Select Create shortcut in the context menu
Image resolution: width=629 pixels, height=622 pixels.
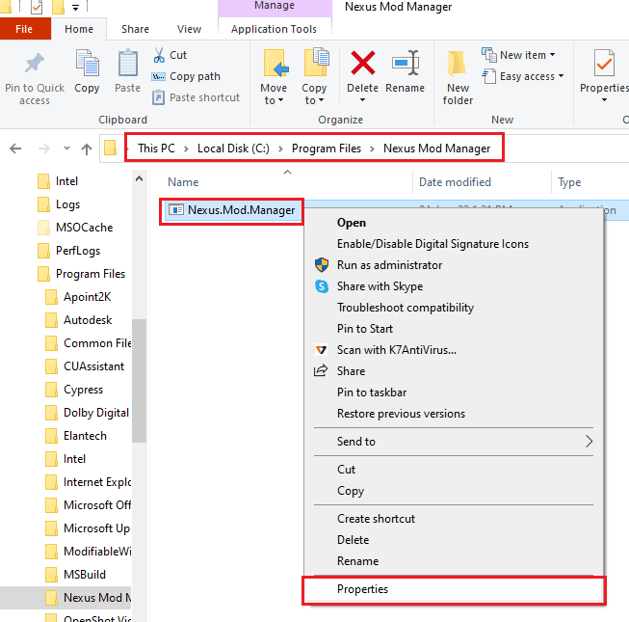[454, 519]
